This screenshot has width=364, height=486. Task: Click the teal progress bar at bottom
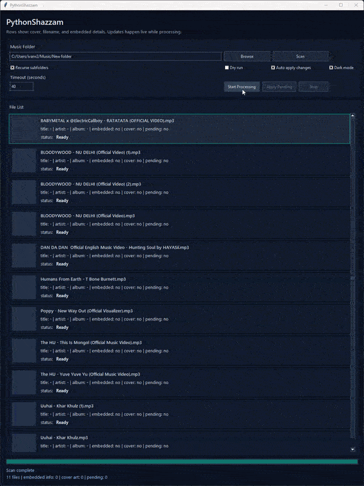[x=182, y=462]
